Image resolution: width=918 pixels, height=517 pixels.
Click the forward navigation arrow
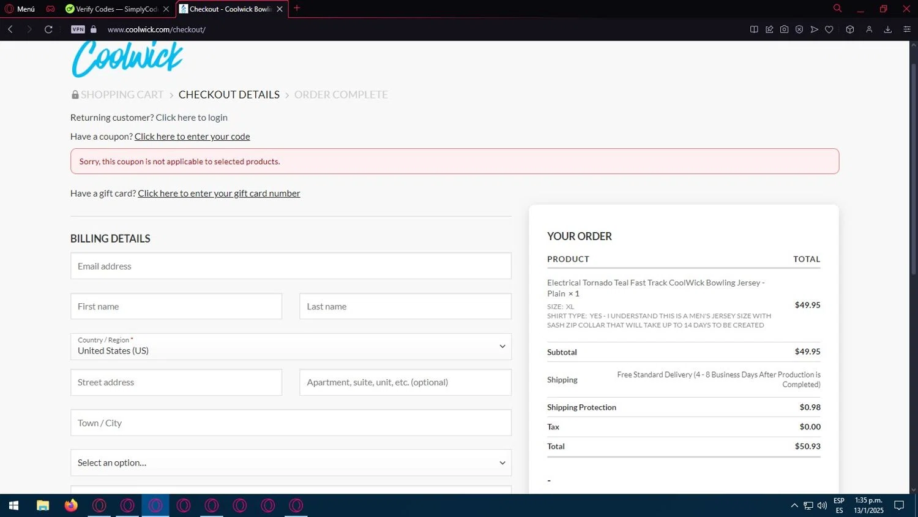[x=29, y=29]
